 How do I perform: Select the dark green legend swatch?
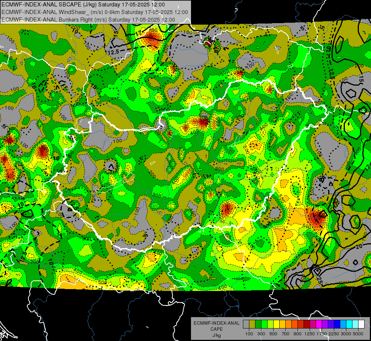(258, 324)
